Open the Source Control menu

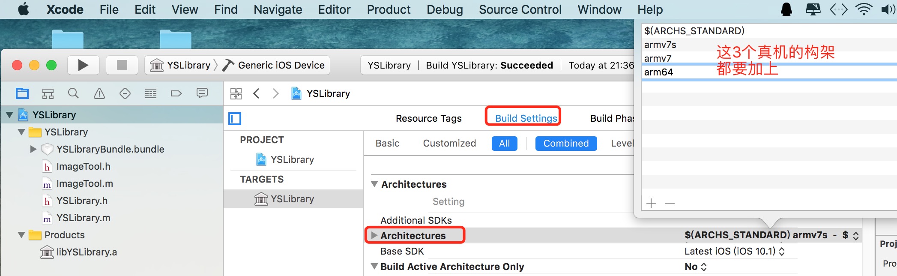coord(520,9)
